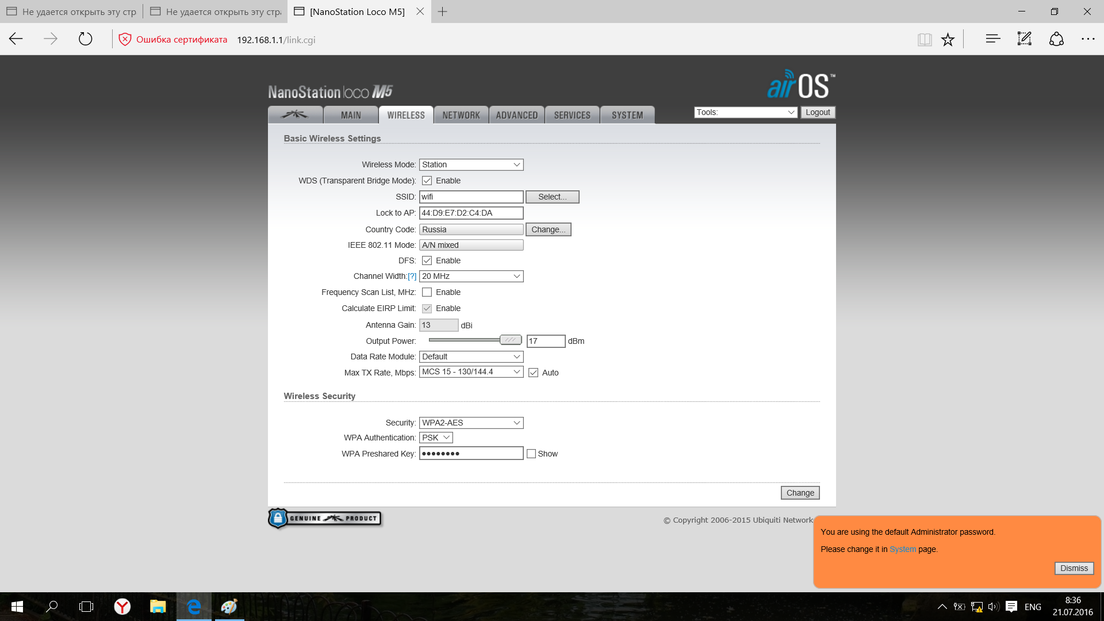Open the Hub lines icon

click(992, 39)
